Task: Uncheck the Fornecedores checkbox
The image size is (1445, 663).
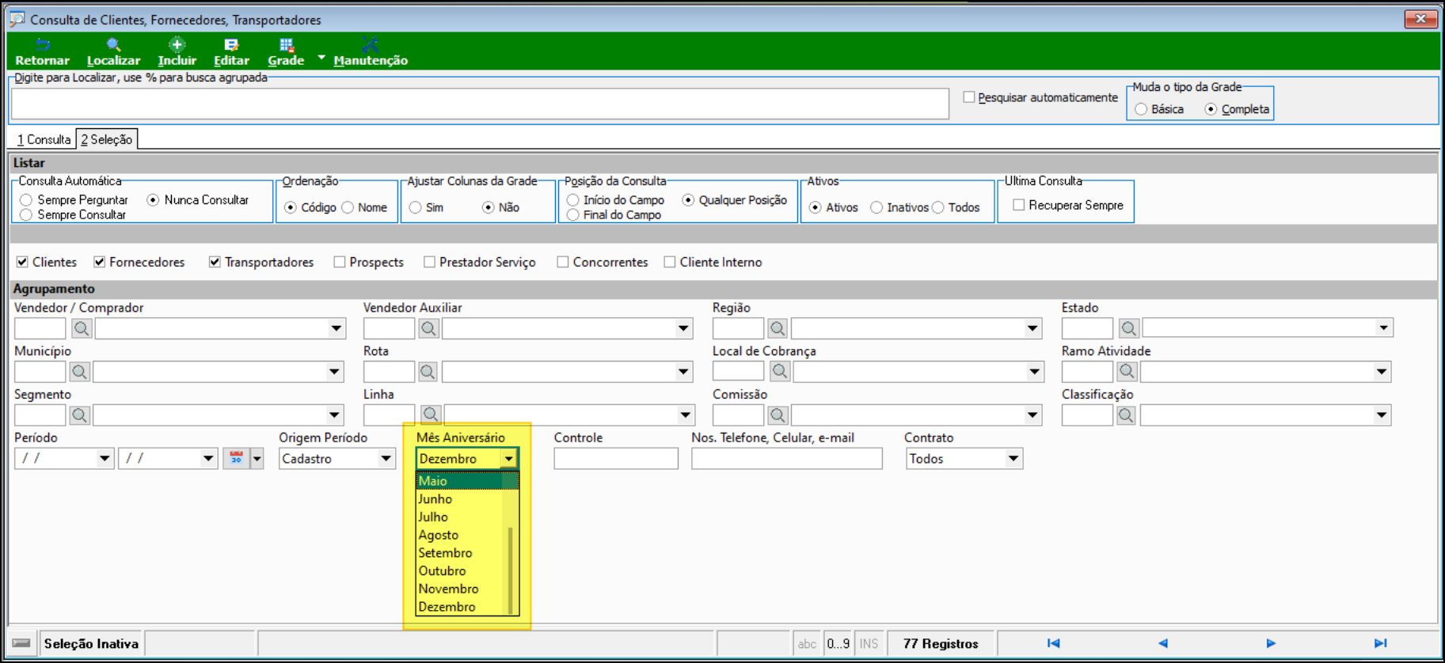Action: (99, 262)
